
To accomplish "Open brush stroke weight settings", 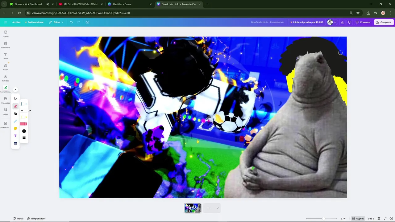I will 24,138.
